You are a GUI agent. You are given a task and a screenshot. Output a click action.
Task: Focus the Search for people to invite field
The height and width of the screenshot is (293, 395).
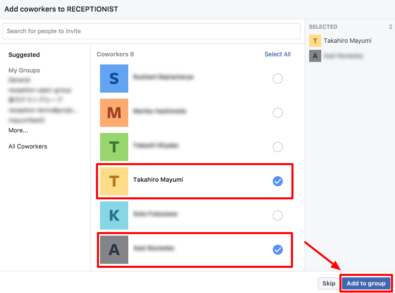pyautogui.click(x=152, y=31)
